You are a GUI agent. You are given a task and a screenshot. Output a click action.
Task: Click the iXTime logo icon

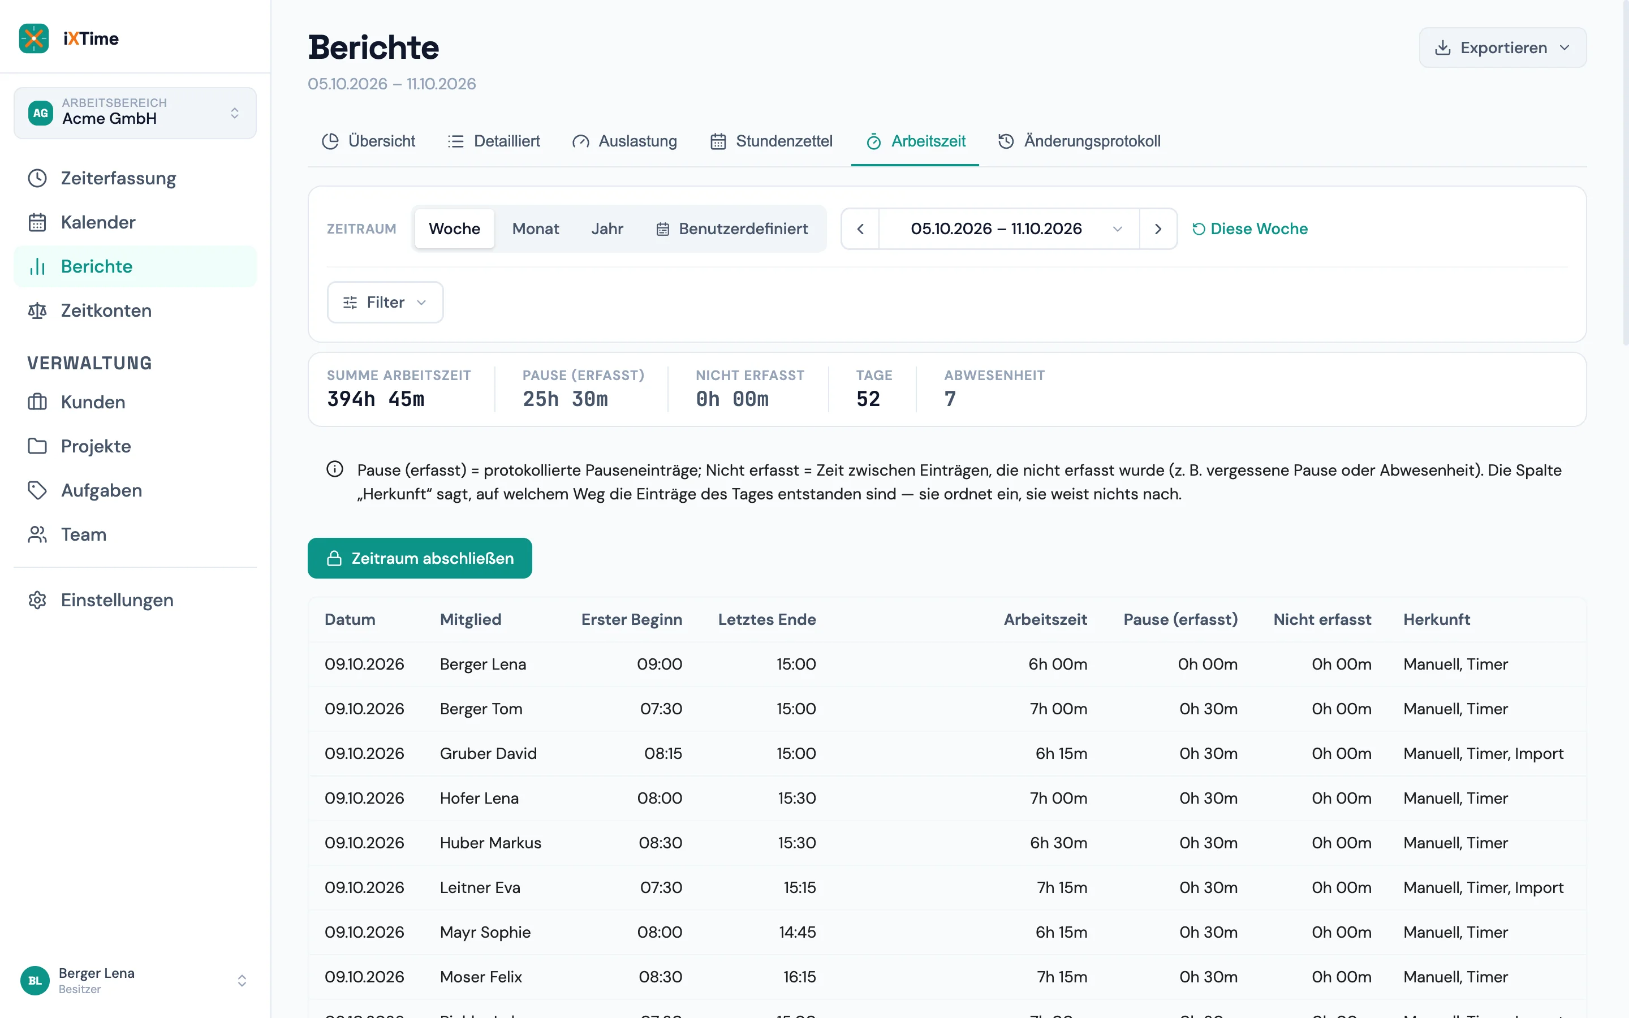[34, 38]
